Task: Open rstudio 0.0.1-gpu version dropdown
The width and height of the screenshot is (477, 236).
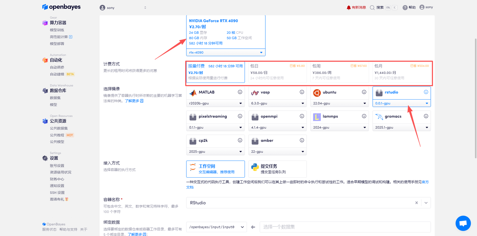Action: pyautogui.click(x=402, y=103)
